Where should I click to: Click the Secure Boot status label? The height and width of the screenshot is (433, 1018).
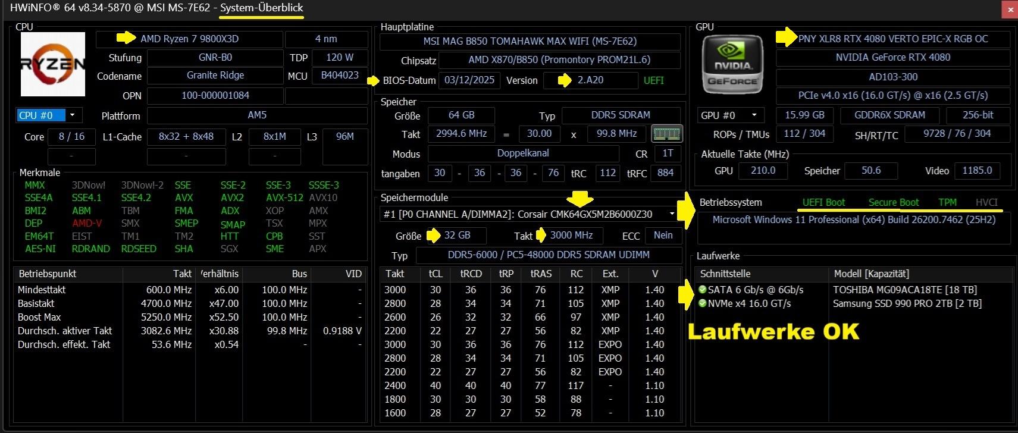tap(894, 202)
